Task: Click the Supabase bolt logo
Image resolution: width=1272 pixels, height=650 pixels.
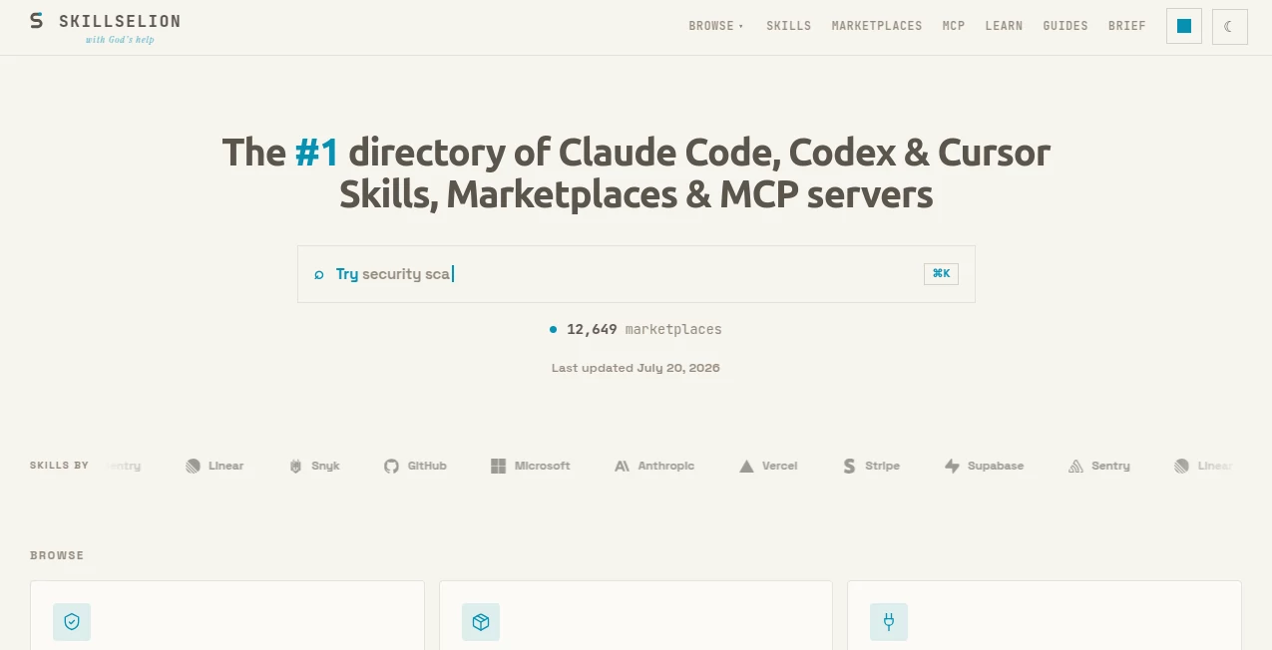Action: point(952,466)
